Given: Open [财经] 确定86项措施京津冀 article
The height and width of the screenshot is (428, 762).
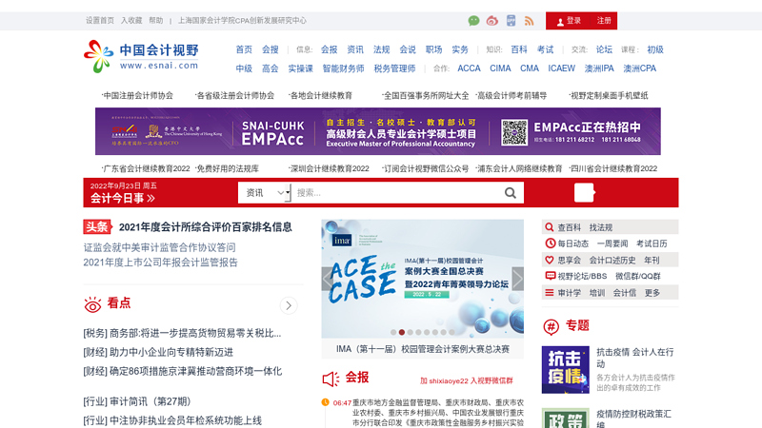Looking at the screenshot, I should [x=182, y=371].
